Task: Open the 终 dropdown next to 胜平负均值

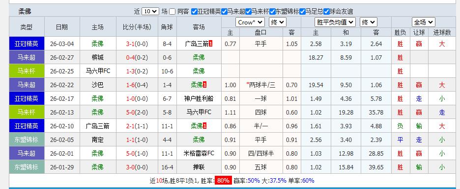Action: click(x=369, y=22)
